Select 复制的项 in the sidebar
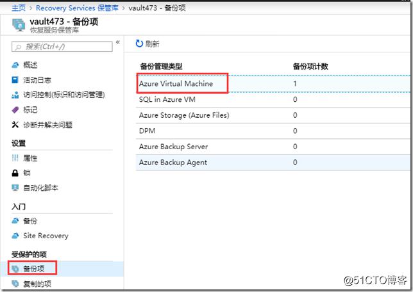This screenshot has width=413, height=292. (37, 284)
